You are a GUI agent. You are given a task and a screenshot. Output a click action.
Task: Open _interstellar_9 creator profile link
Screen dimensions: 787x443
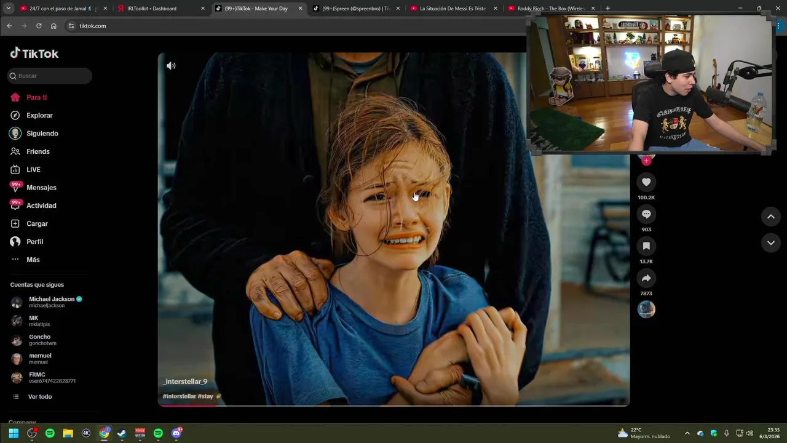[185, 381]
